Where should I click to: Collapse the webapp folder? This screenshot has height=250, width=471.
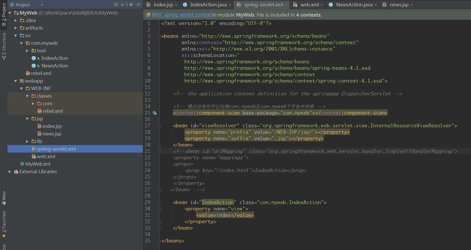tap(16, 81)
